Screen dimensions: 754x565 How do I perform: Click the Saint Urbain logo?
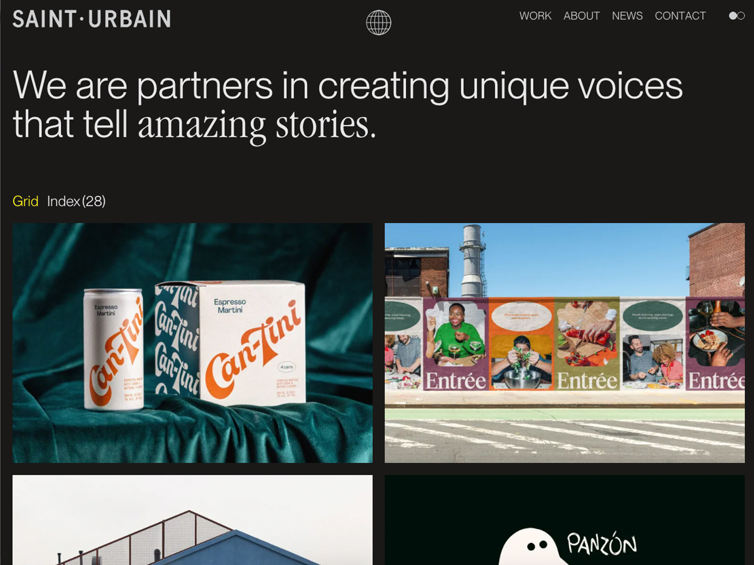coord(92,19)
